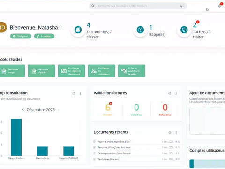Go to previous month before Décembre 2023
This screenshot has height=169, width=225.
[23, 110]
